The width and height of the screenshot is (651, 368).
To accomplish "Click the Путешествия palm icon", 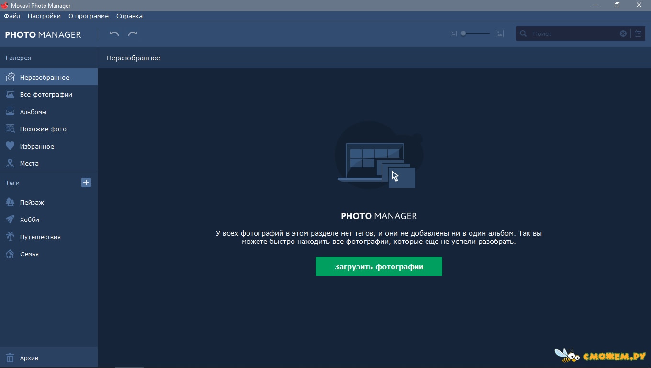I will (x=10, y=237).
